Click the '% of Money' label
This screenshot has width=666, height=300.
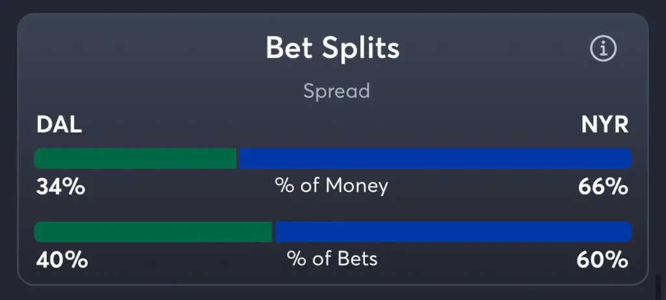tap(331, 186)
